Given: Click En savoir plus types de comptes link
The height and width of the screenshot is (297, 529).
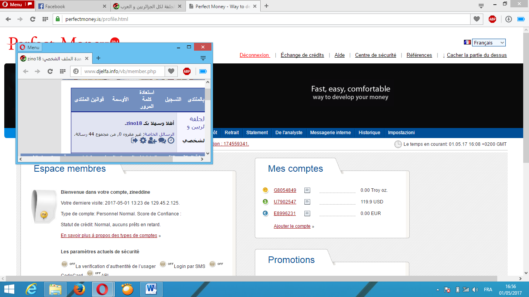Looking at the screenshot, I should coord(109,236).
